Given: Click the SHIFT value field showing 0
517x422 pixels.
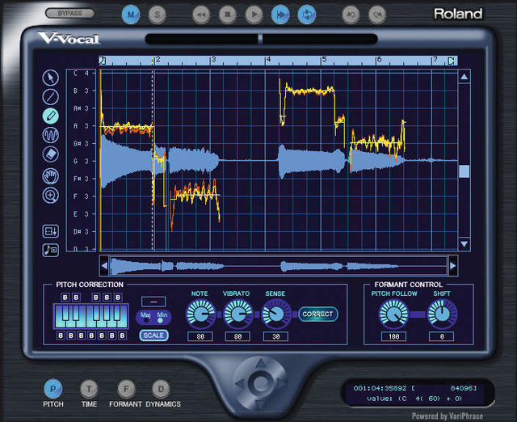Looking at the screenshot, I should [x=442, y=336].
